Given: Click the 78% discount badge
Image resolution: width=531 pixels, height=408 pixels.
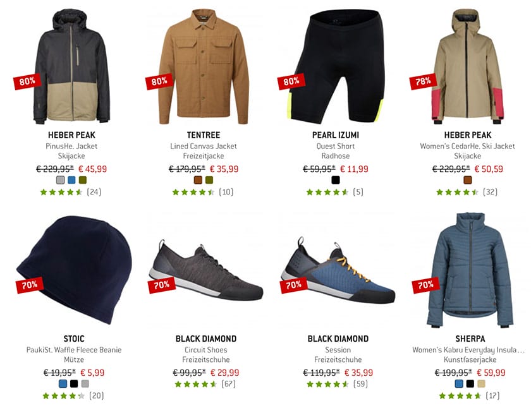Looking at the screenshot, I should [423, 81].
